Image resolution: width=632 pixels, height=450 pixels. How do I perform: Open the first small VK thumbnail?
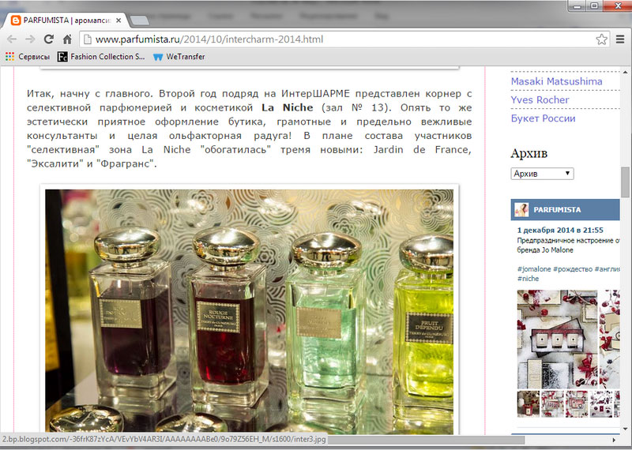tap(528, 403)
